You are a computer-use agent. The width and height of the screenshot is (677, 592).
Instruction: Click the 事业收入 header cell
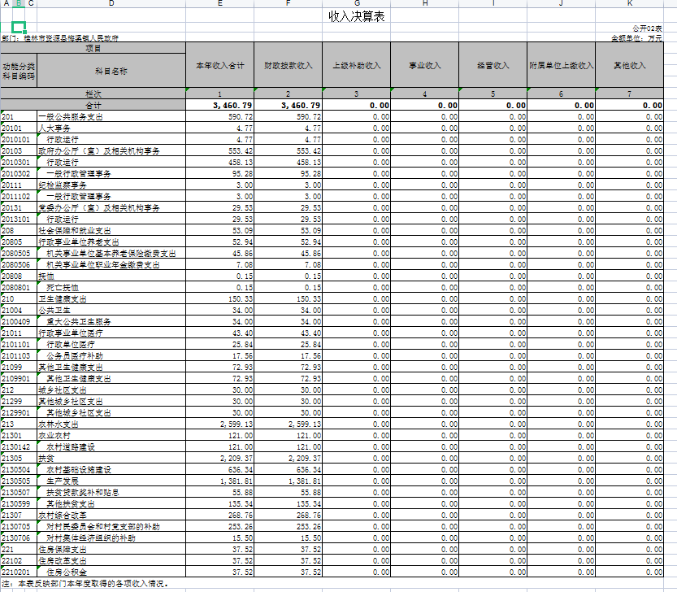pyautogui.click(x=424, y=65)
